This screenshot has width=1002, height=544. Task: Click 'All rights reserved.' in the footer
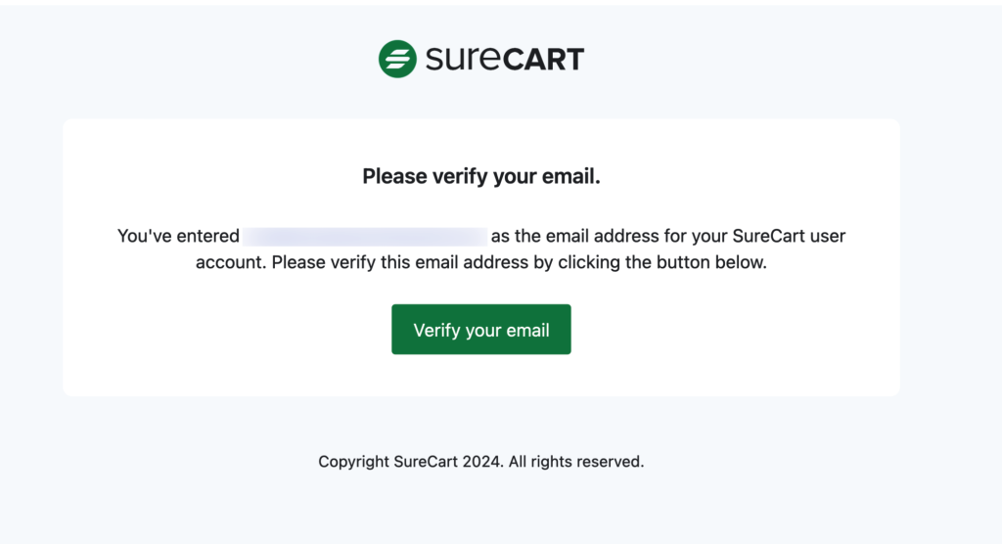(576, 462)
